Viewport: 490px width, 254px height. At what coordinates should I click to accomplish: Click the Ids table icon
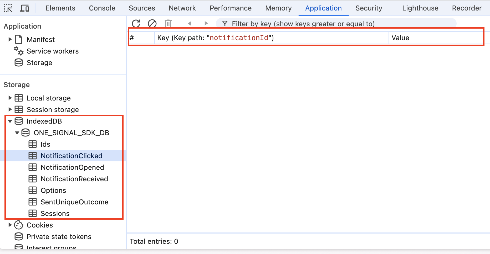tap(33, 144)
